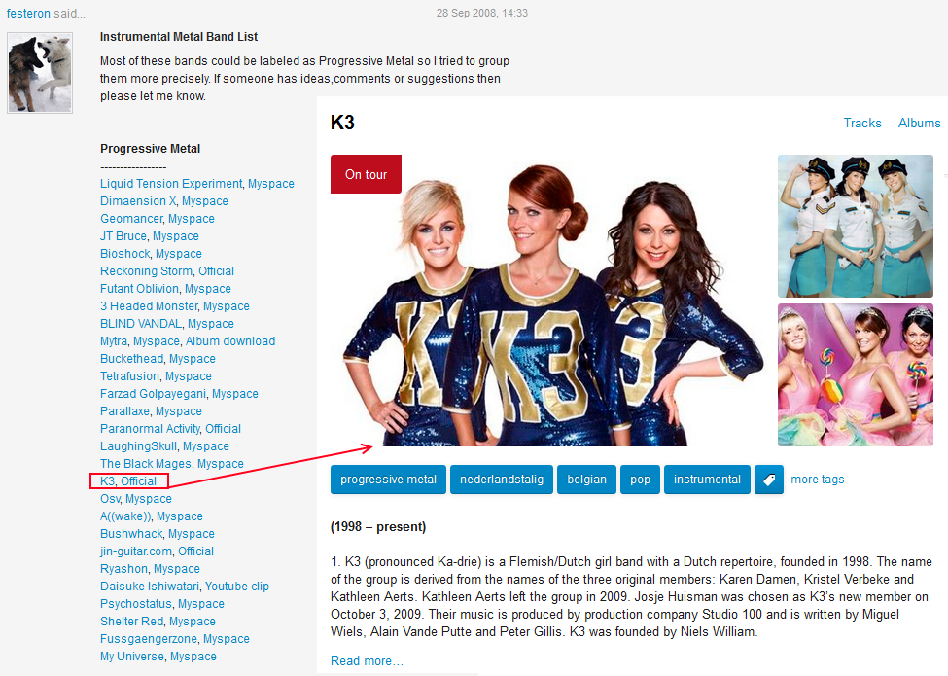Open Myspace link for Liquid Tension Experiment
The width and height of the screenshot is (948, 676).
coord(271,183)
